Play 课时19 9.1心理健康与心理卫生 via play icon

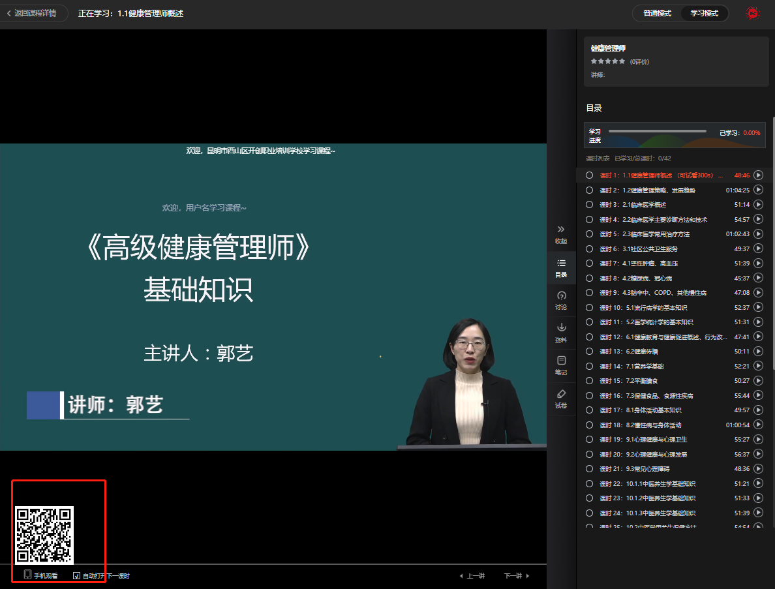pos(758,439)
